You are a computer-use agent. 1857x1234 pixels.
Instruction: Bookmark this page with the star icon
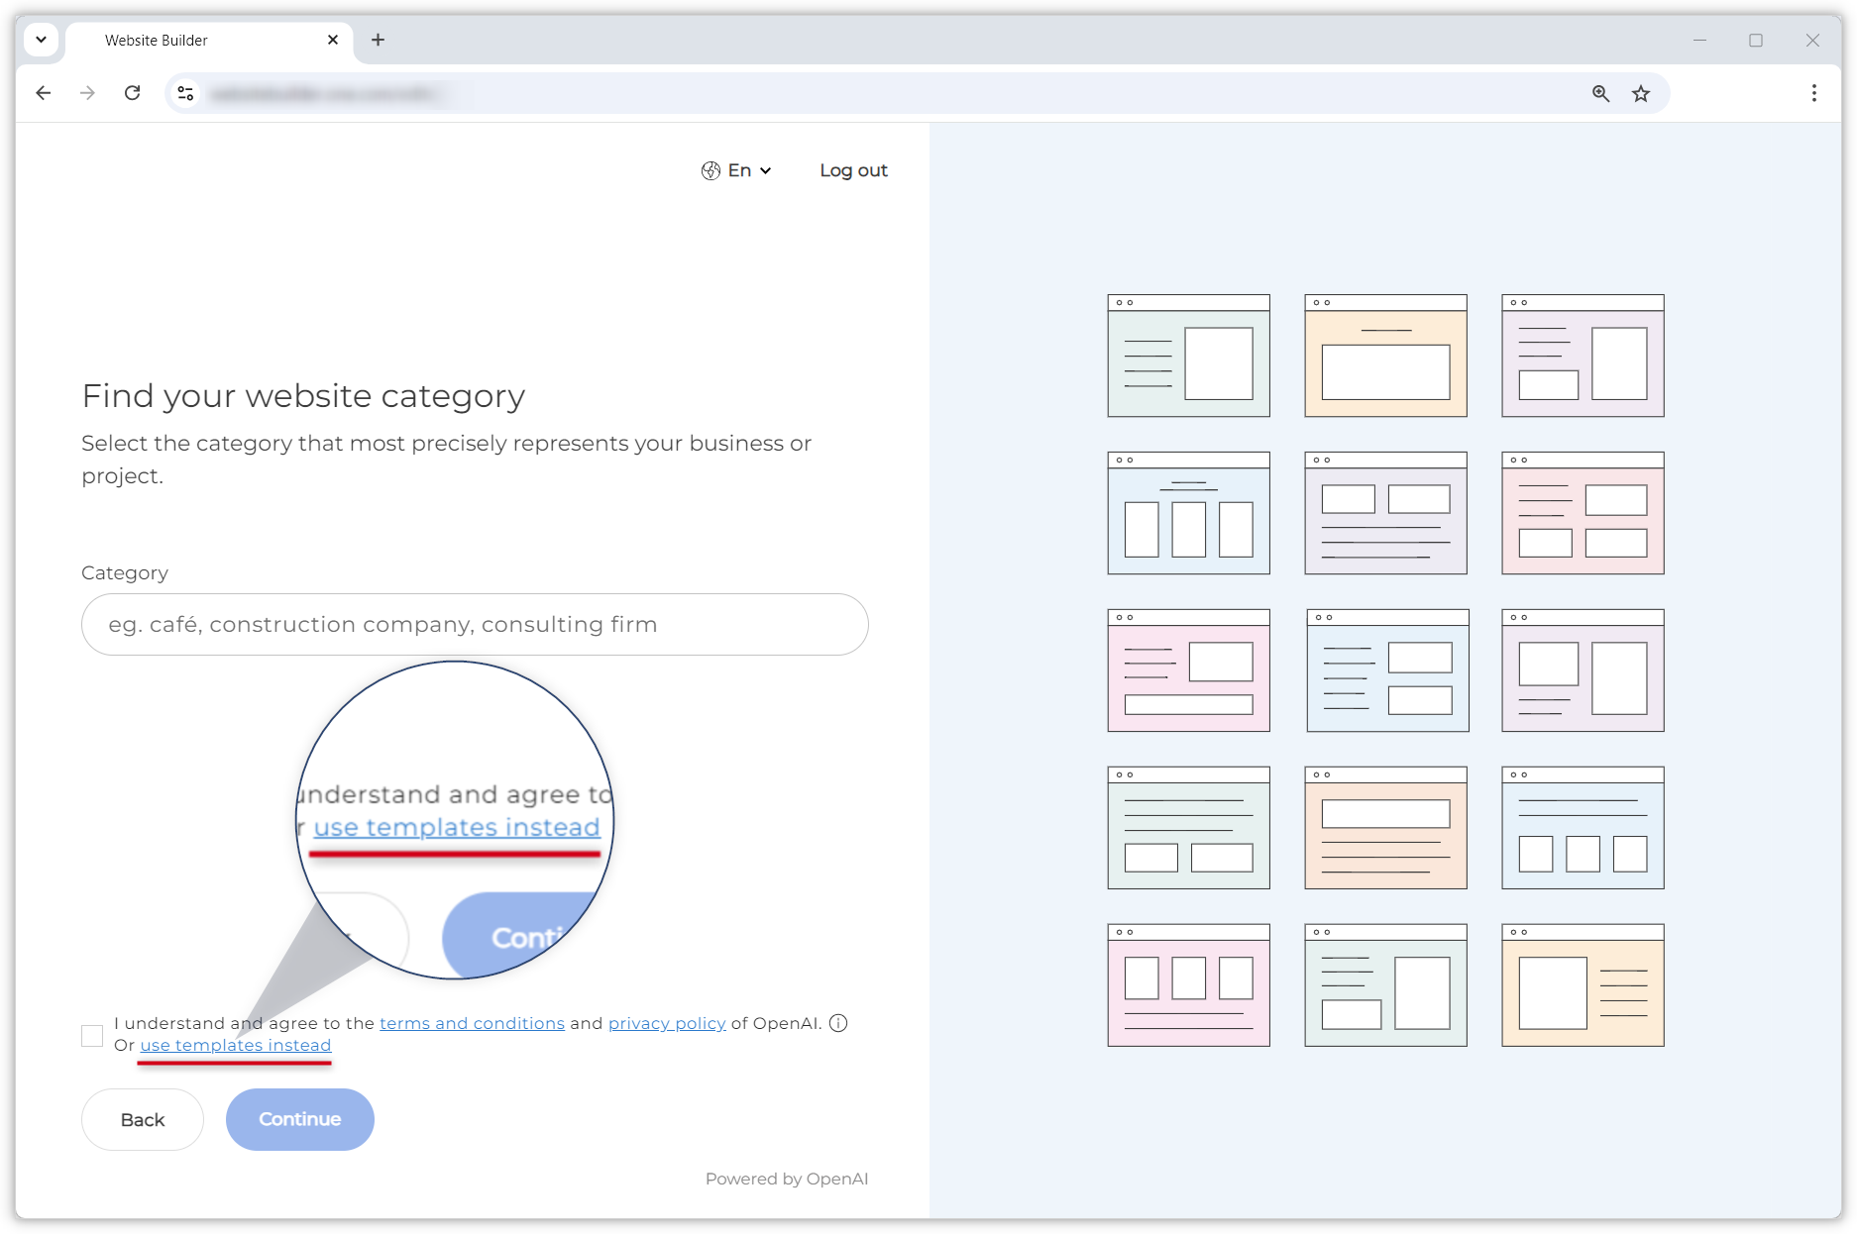coord(1641,93)
